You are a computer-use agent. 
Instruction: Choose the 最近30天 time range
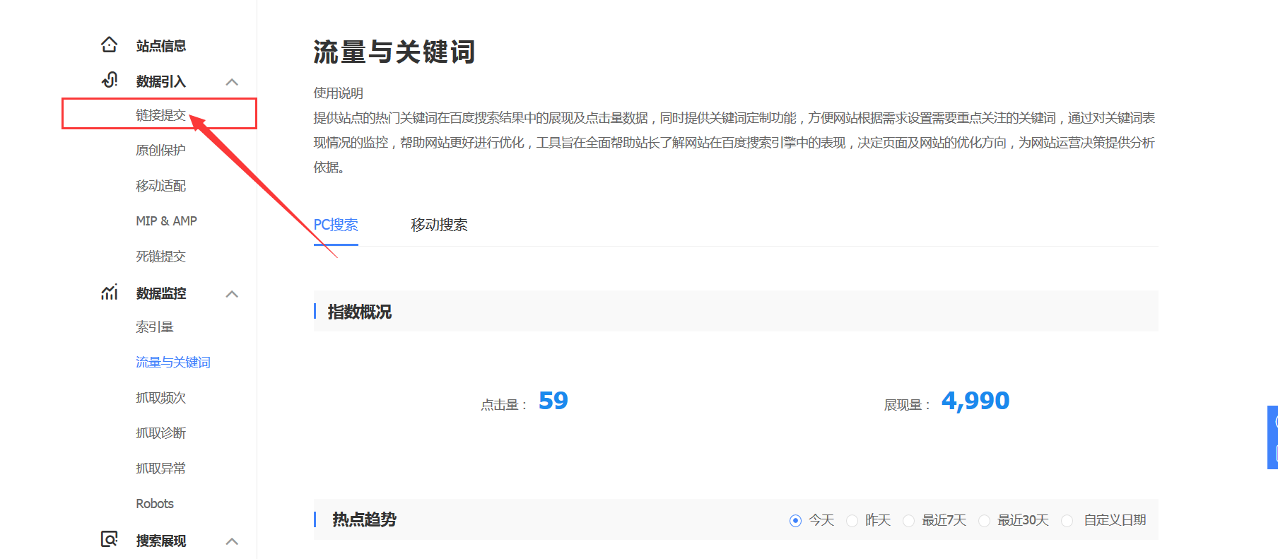tap(984, 521)
